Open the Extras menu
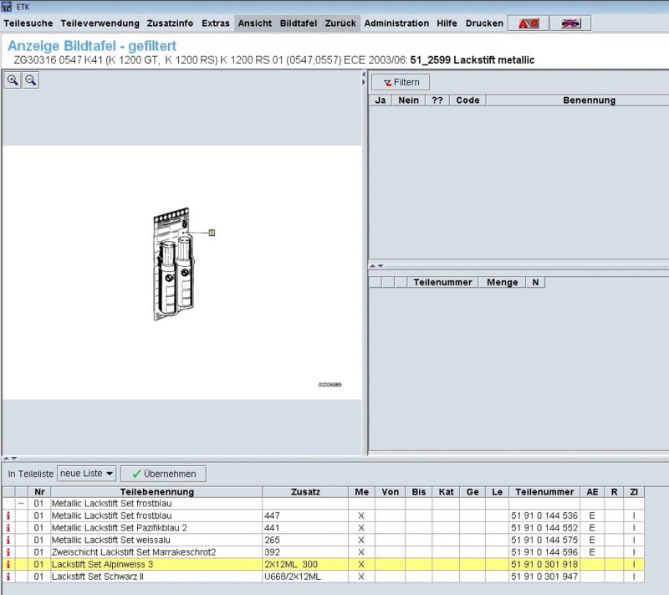669x595 pixels. (216, 23)
